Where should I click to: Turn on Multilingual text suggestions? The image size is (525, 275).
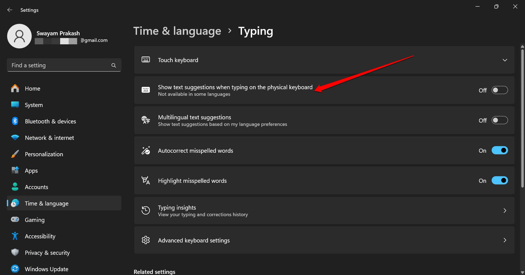coord(500,120)
